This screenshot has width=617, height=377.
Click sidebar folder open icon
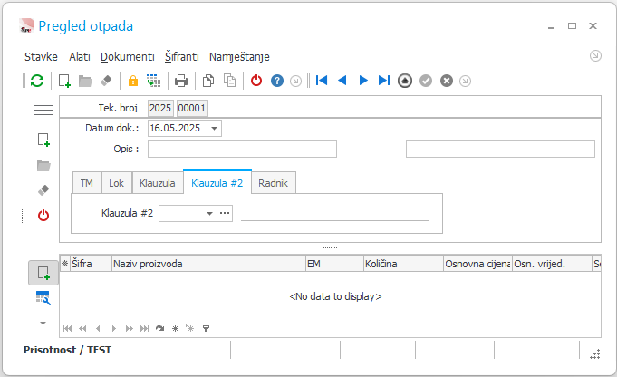[43, 165]
